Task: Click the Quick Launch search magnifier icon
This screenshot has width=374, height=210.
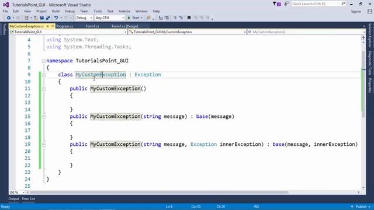Action: tap(343, 3)
